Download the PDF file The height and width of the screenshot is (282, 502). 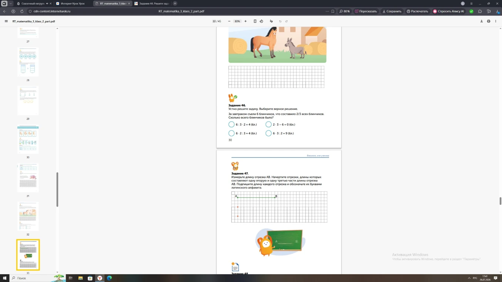482,21
